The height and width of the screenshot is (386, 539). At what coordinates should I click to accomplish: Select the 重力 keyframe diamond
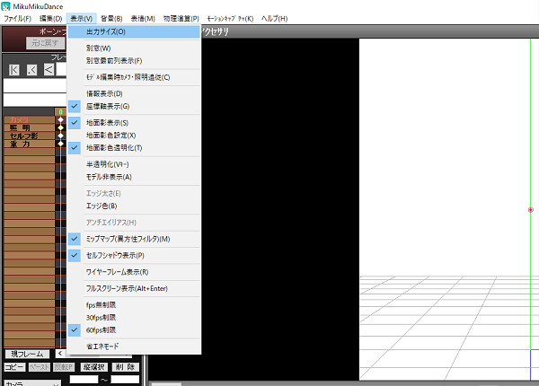coord(60,144)
